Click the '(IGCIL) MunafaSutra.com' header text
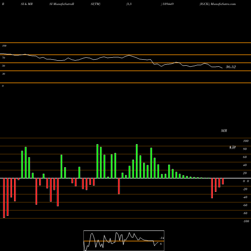The width and height of the screenshot is (251, 251). point(217,4)
